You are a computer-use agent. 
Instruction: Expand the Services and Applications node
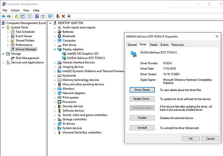[x=3, y=63]
